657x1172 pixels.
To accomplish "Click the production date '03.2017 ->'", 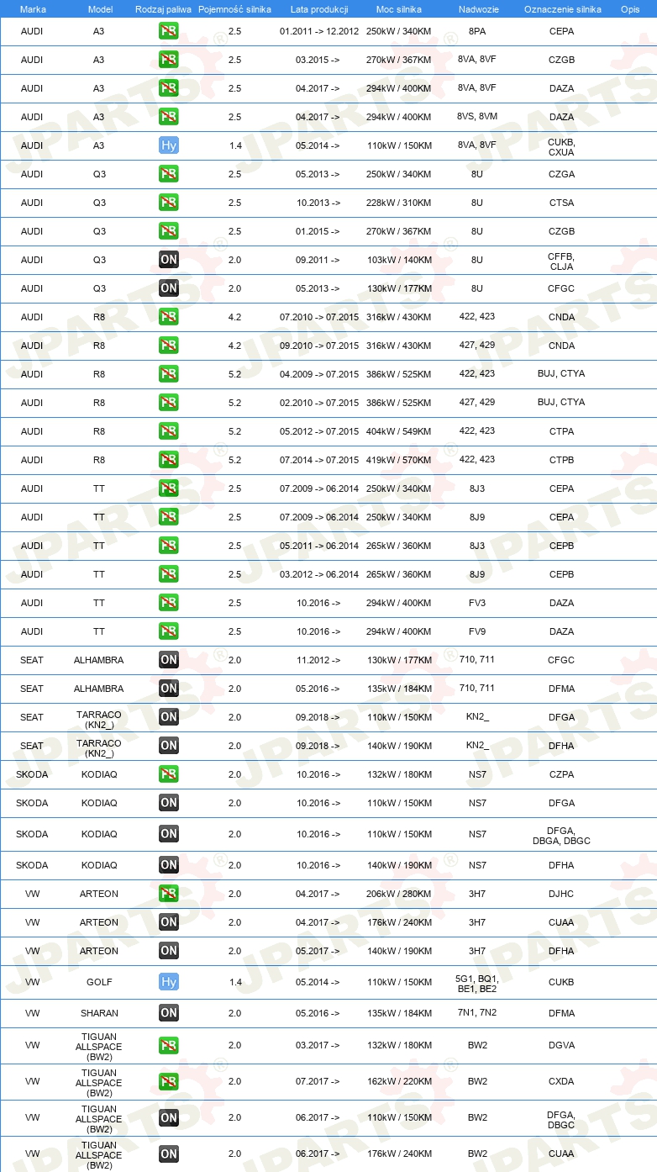I will click(x=318, y=1046).
